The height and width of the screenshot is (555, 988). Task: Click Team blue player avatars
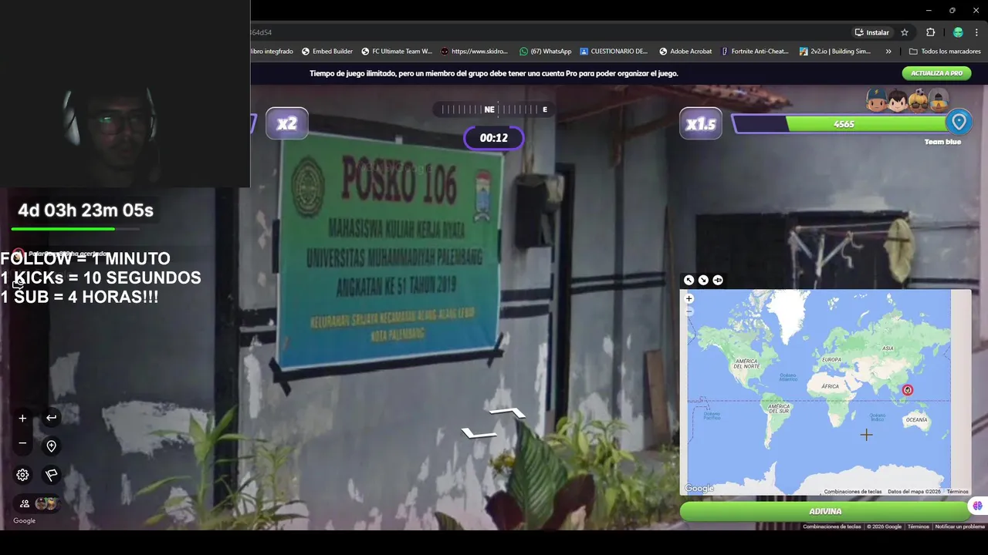908,100
